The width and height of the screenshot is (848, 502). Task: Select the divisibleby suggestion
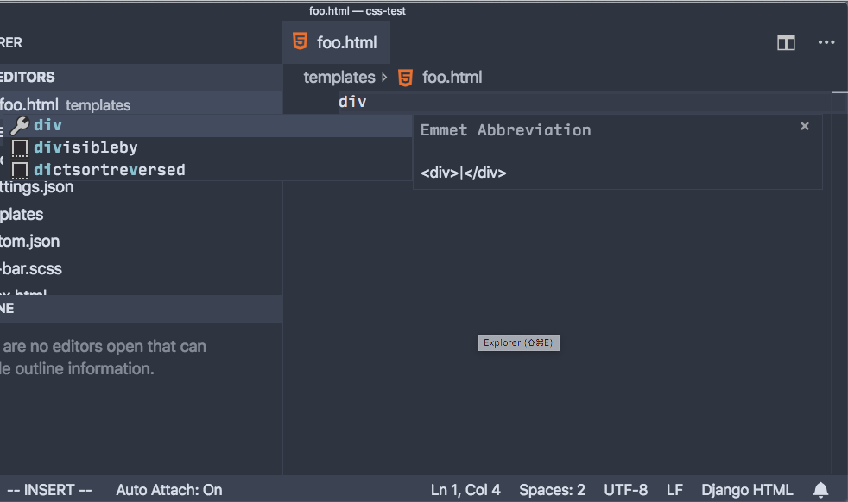[x=85, y=147]
